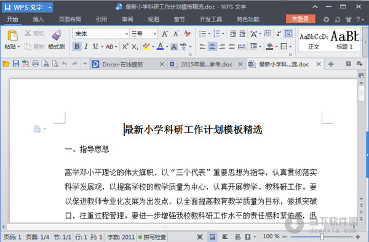Undo the last action
This screenshot has width=369, height=242.
point(65,63)
